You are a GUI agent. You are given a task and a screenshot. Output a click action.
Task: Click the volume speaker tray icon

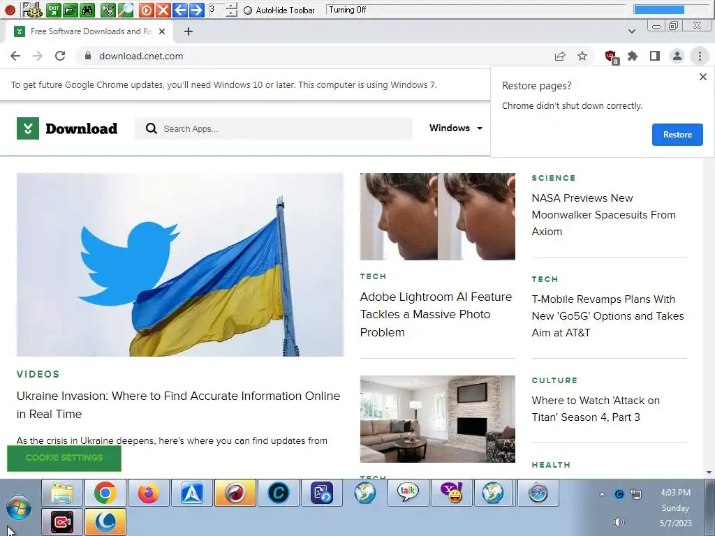point(619,522)
